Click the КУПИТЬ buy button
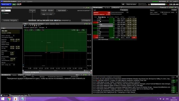This screenshot has height=101, width=179. (x=6, y=20)
